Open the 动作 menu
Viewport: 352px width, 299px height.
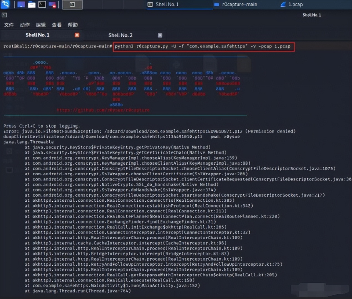tap(25, 25)
